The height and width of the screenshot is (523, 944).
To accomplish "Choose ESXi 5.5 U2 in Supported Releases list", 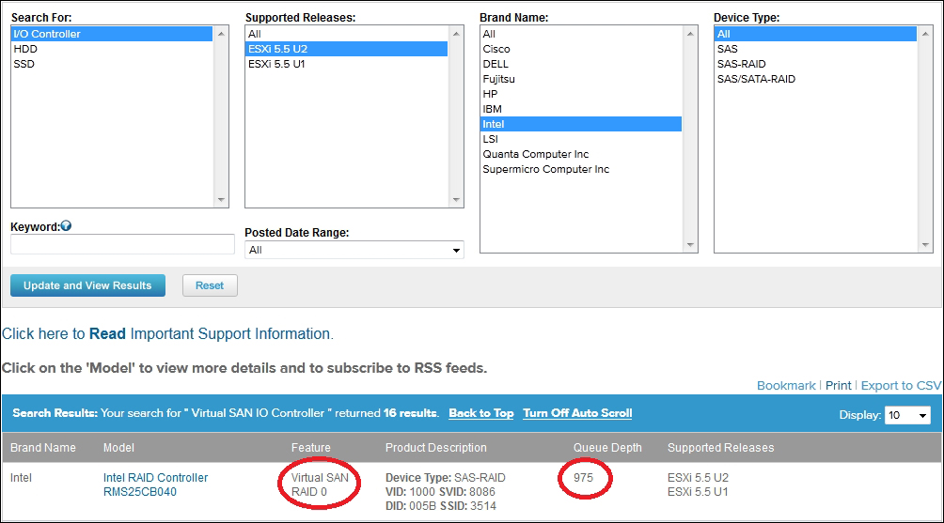I will pos(347,49).
